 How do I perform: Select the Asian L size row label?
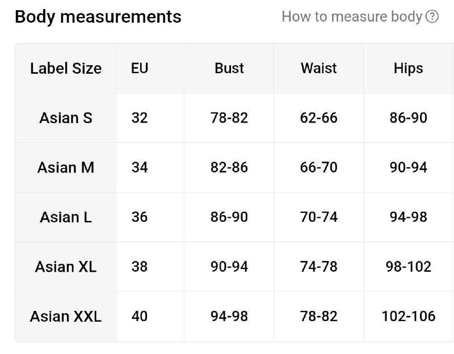coord(66,217)
